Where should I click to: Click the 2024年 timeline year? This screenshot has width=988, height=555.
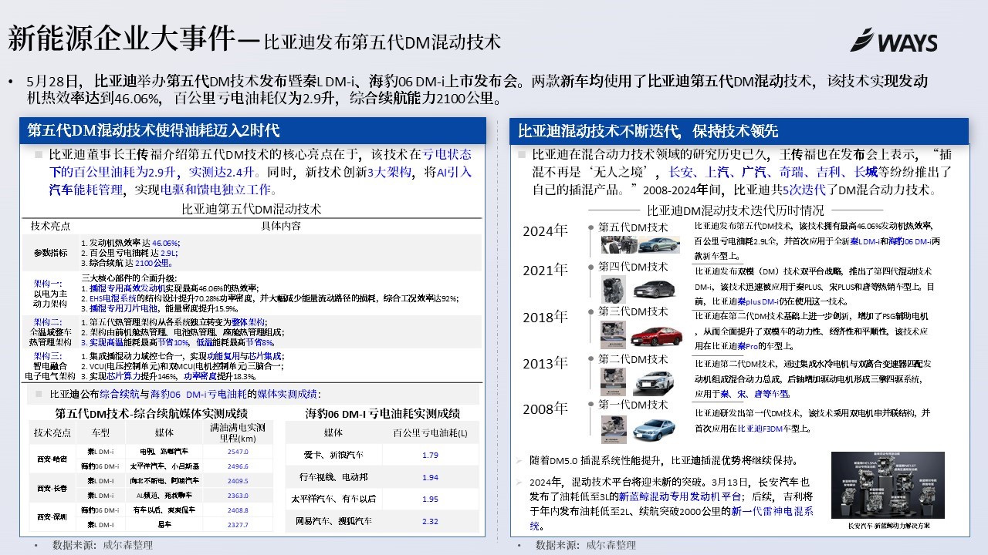pyautogui.click(x=545, y=231)
